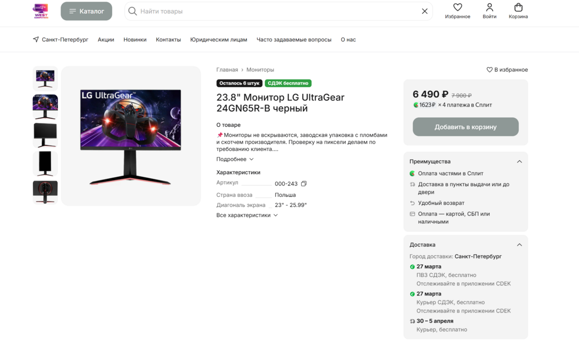579x348 pixels.
Task: Collapse the Преимущества section chevron
Action: [519, 161]
